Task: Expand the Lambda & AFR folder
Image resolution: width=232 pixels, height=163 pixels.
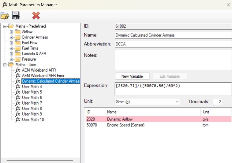Action: (11, 54)
